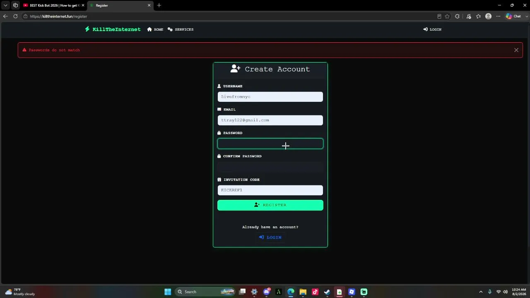Open the Settings gear on the taskbar
530x298 pixels.
pos(254,292)
